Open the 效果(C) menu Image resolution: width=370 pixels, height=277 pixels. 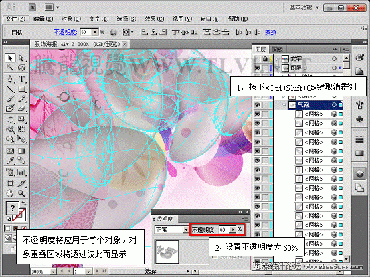pos(154,19)
